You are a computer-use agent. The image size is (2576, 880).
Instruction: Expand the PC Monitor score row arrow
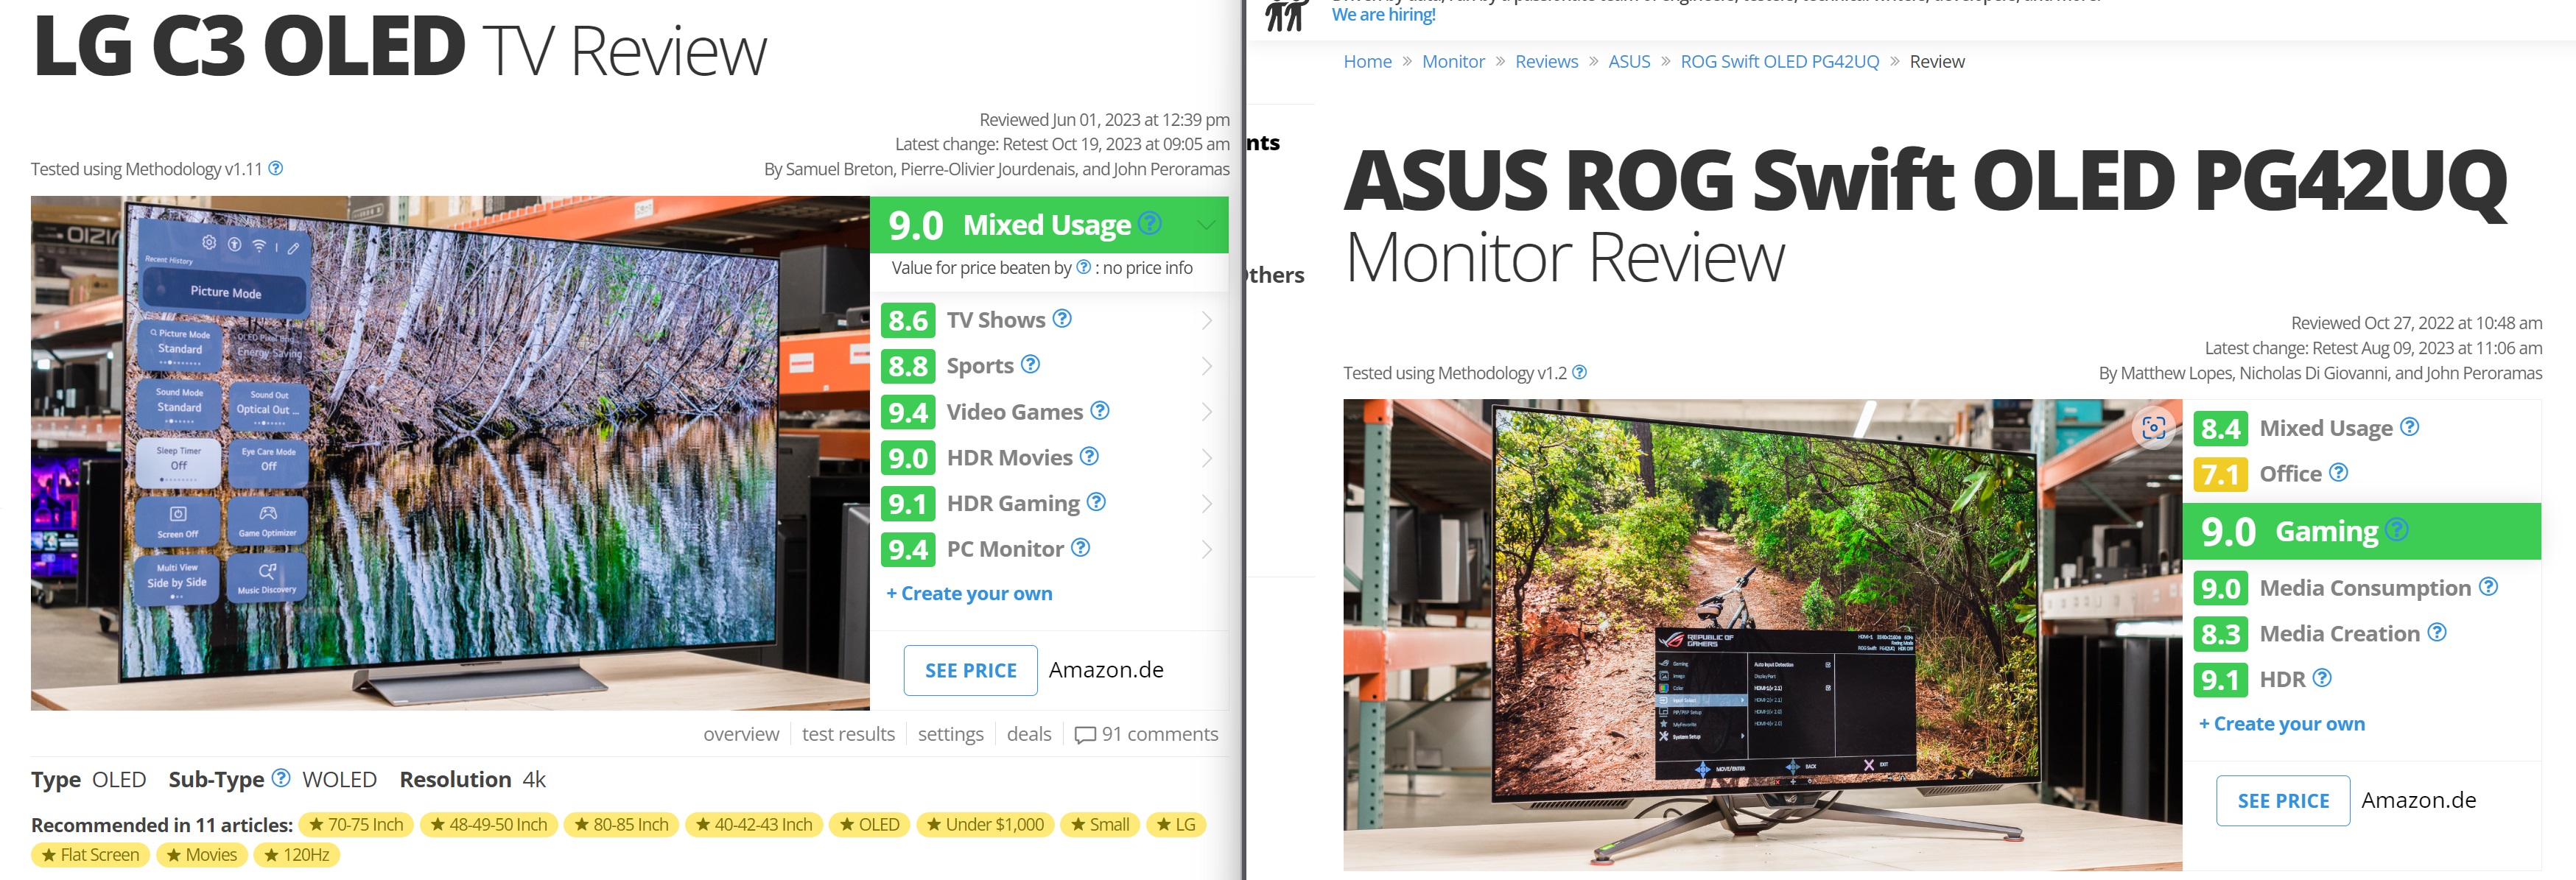(x=1207, y=549)
